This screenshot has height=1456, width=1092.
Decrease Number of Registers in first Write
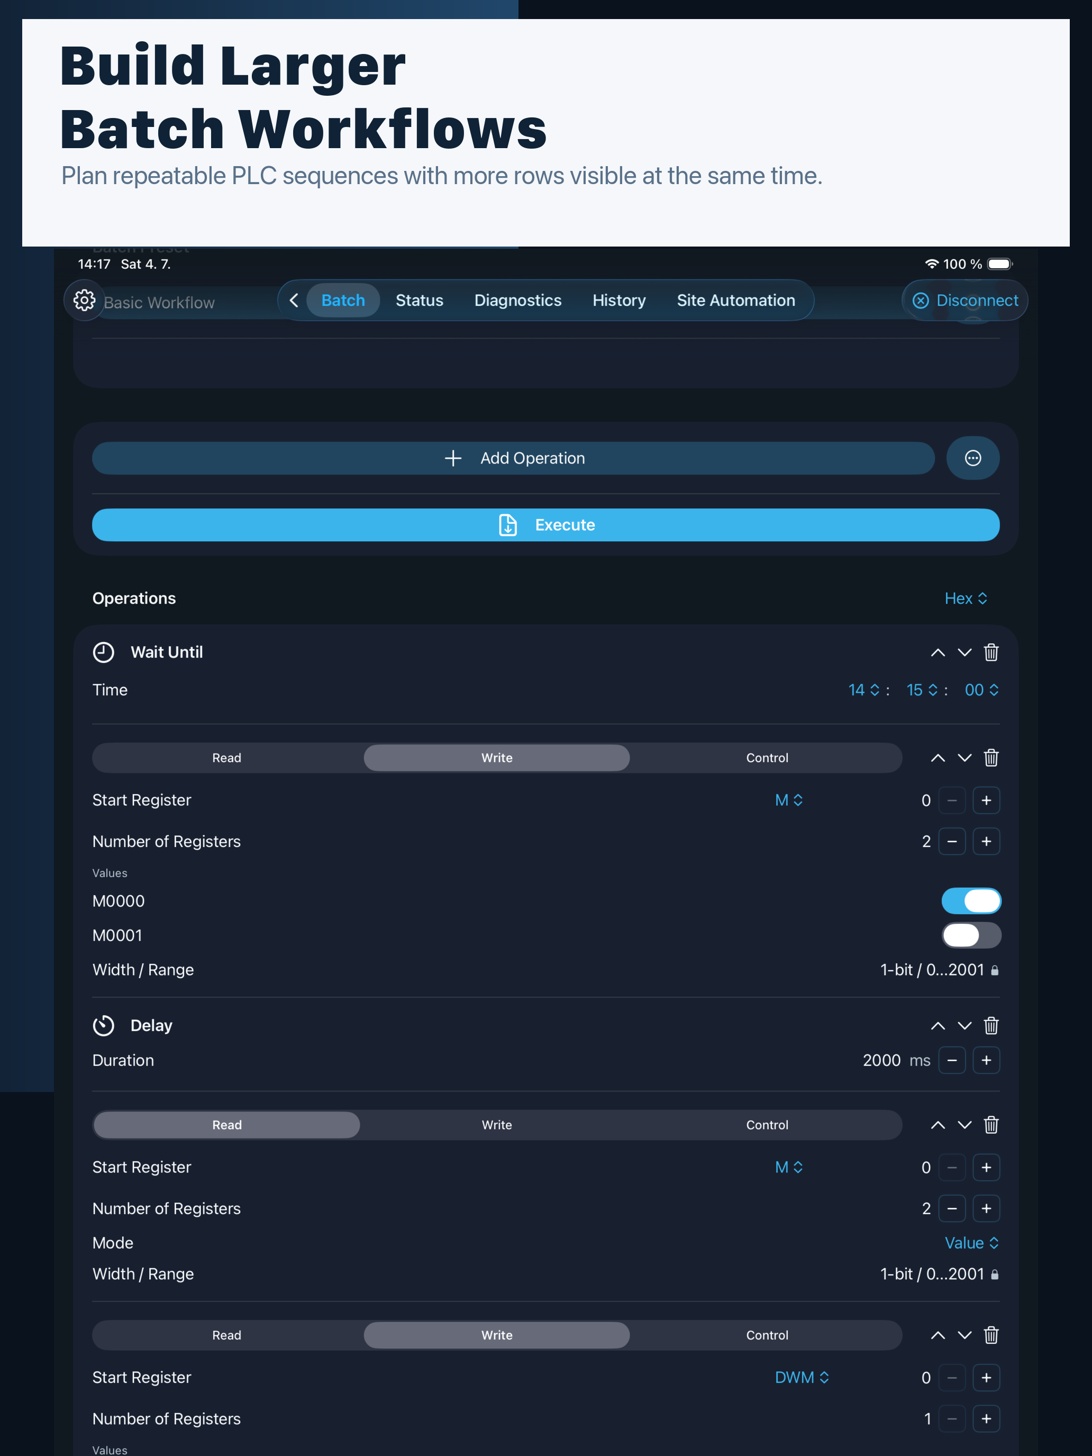coord(952,841)
